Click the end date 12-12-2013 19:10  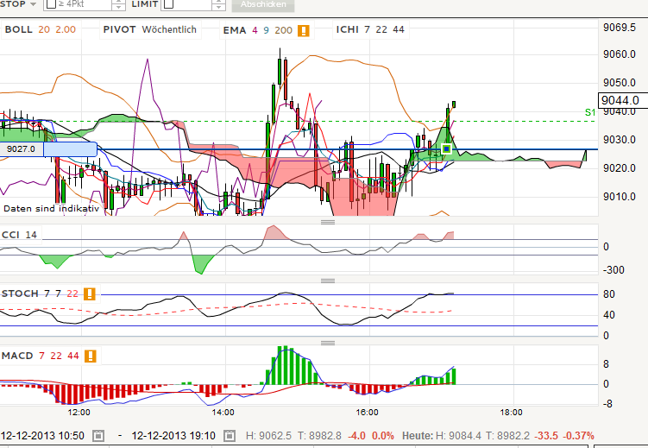(173, 436)
